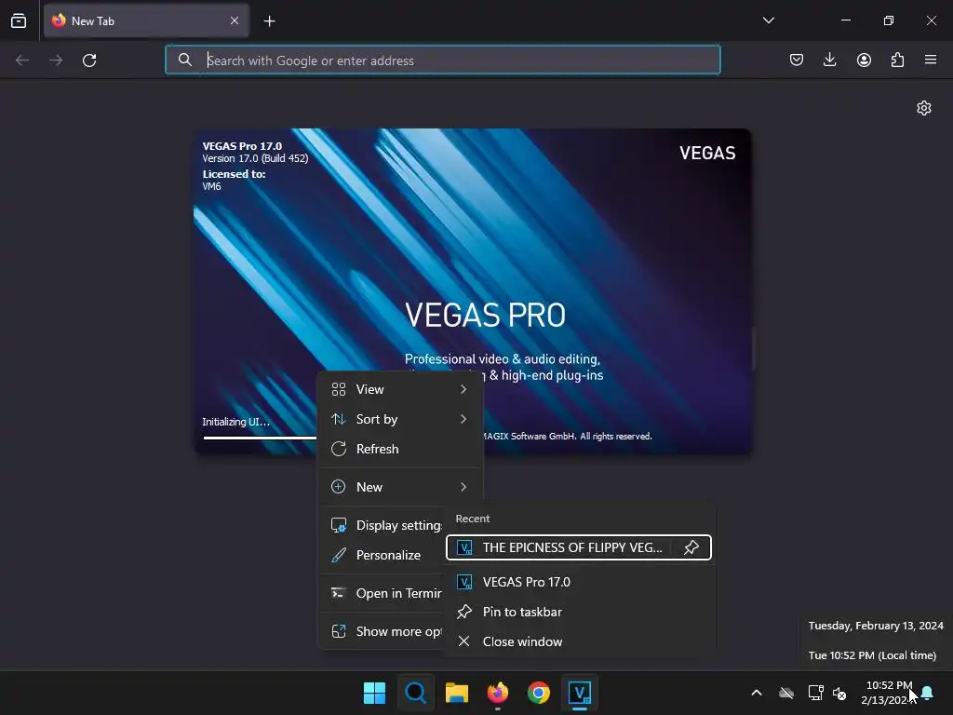Image resolution: width=953 pixels, height=715 pixels.
Task: Click the Version 17.0 (Build 452) text
Action: click(x=255, y=158)
